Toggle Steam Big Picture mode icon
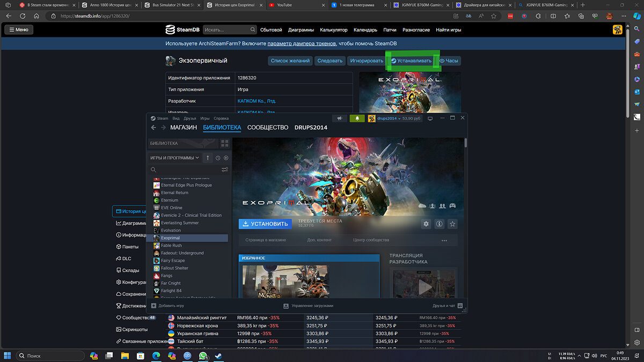644x362 pixels. tap(430, 118)
